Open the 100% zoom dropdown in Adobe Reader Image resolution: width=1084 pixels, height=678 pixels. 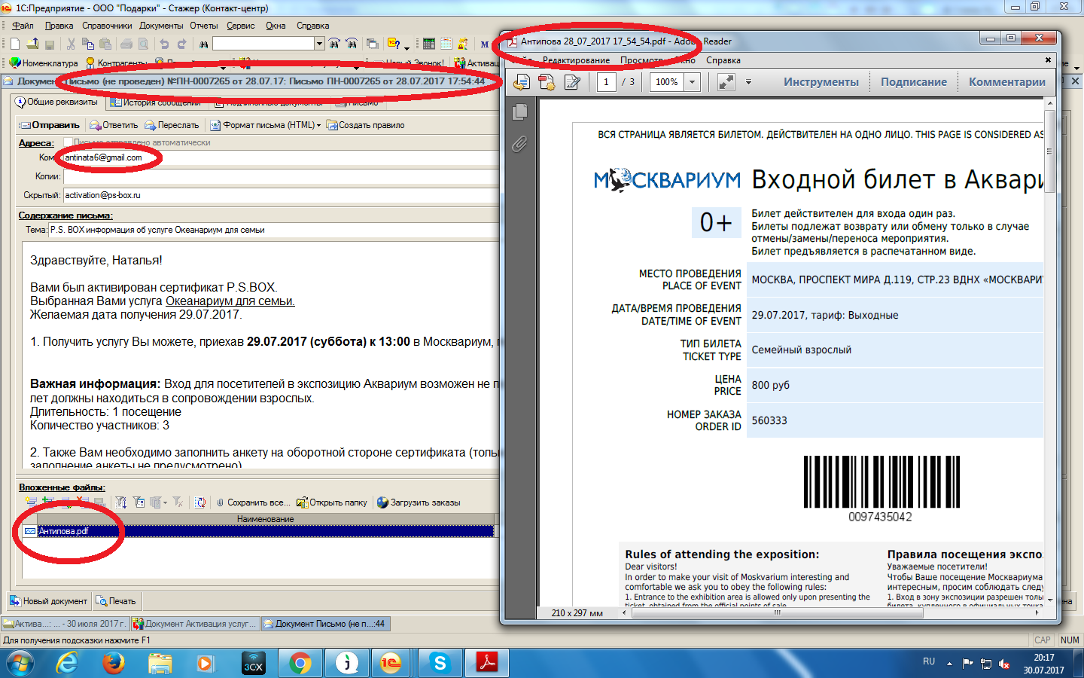(693, 82)
